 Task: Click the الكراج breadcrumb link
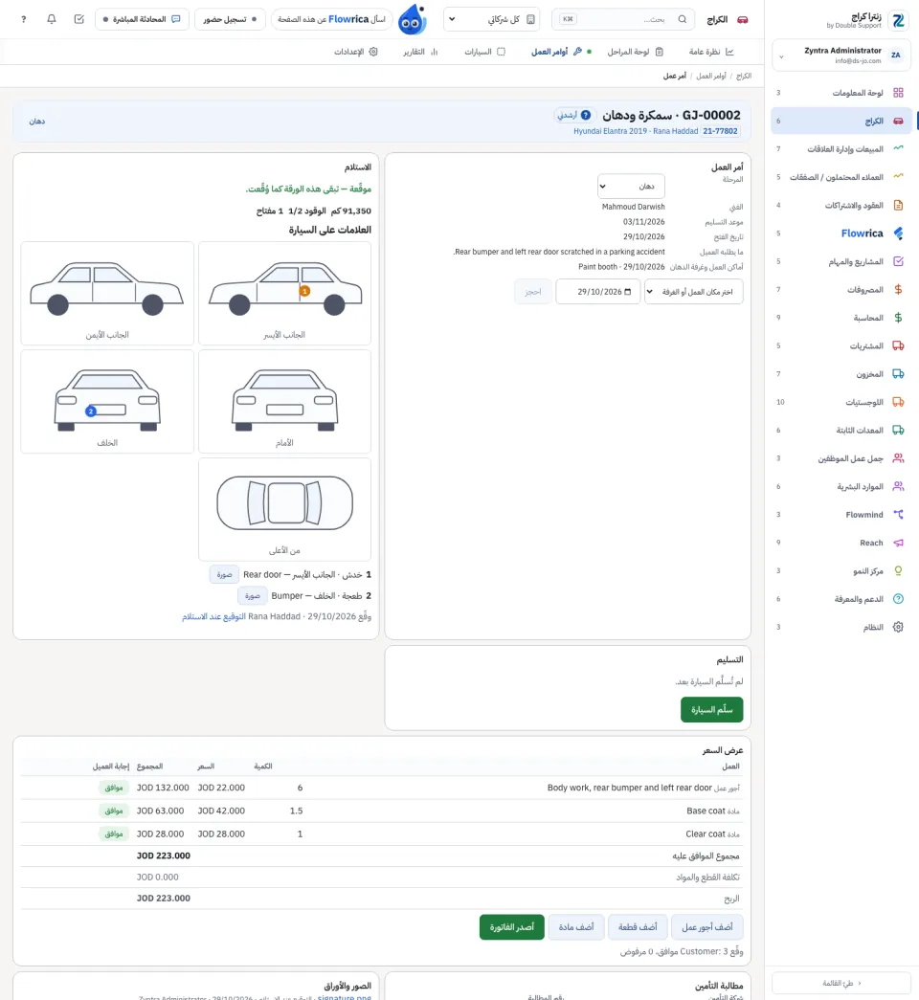tap(744, 76)
